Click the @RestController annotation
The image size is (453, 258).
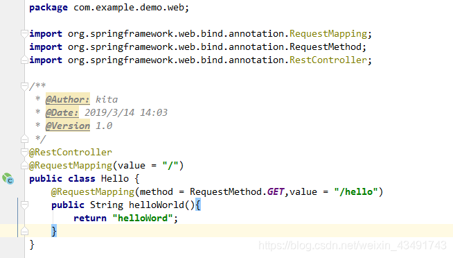71,152
